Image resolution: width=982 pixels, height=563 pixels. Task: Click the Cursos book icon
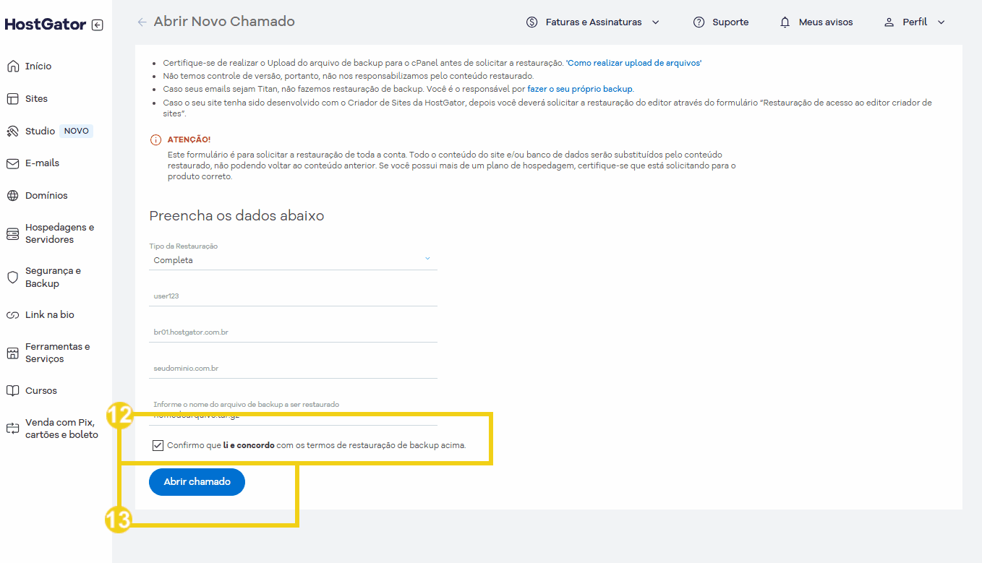click(12, 391)
